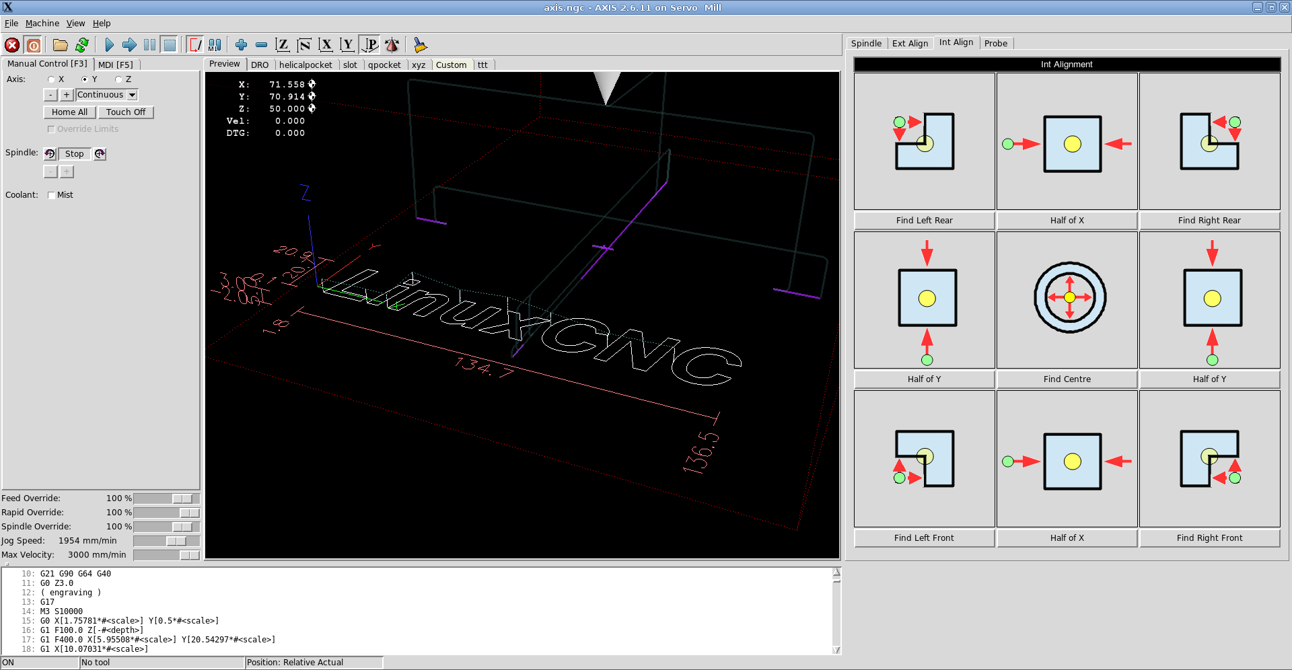Run the program with the play icon
Viewport: 1292px width, 670px height.
click(x=109, y=45)
